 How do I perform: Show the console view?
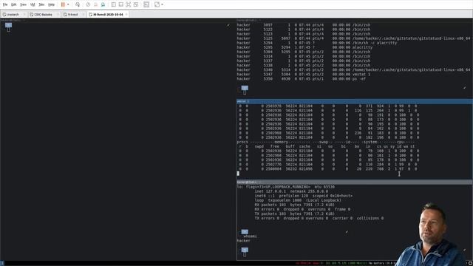(x=146, y=4)
